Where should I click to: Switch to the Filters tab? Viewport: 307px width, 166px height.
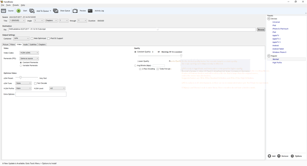[x=13, y=45]
